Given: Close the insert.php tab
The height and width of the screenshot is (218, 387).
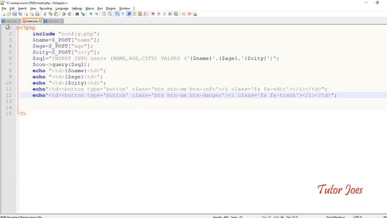Looking at the screenshot, I should (41, 21).
